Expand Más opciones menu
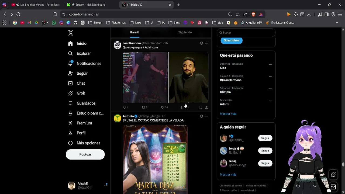The image size is (345, 194). tap(84, 143)
